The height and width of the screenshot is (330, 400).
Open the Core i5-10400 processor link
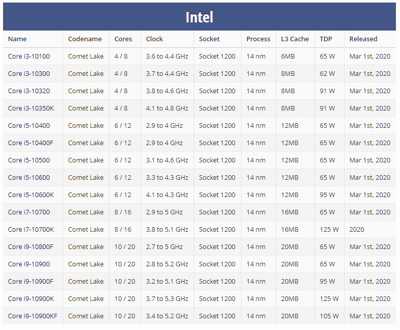(x=29, y=126)
